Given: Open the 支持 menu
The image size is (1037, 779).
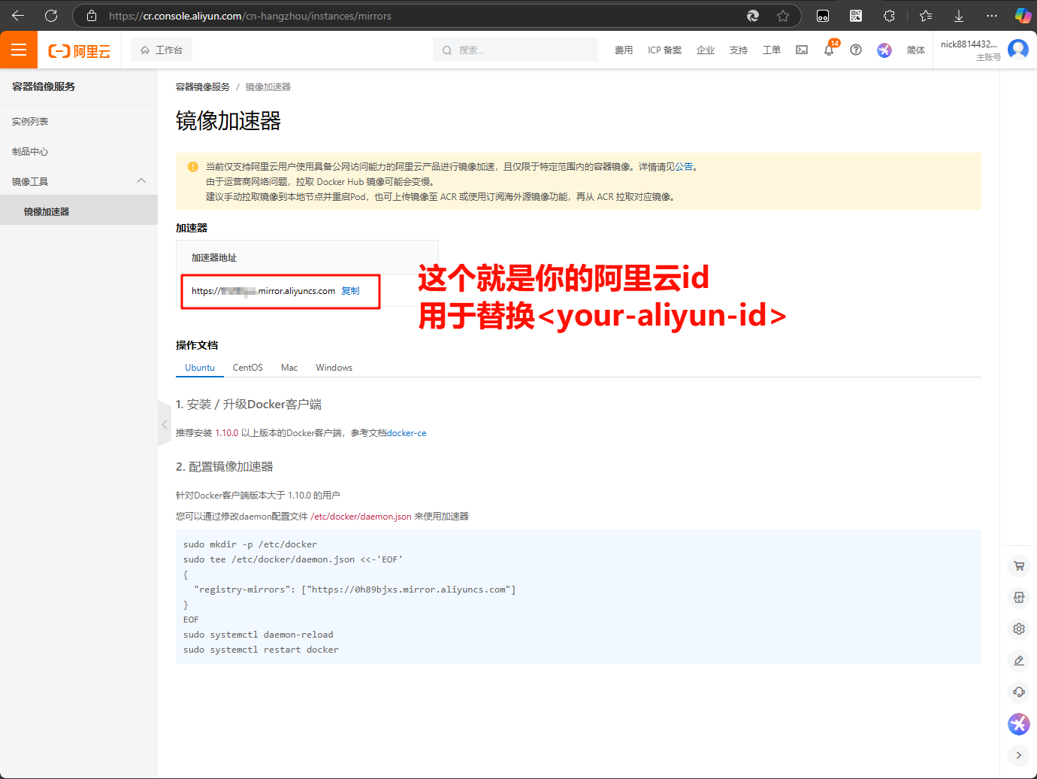Looking at the screenshot, I should coord(739,50).
